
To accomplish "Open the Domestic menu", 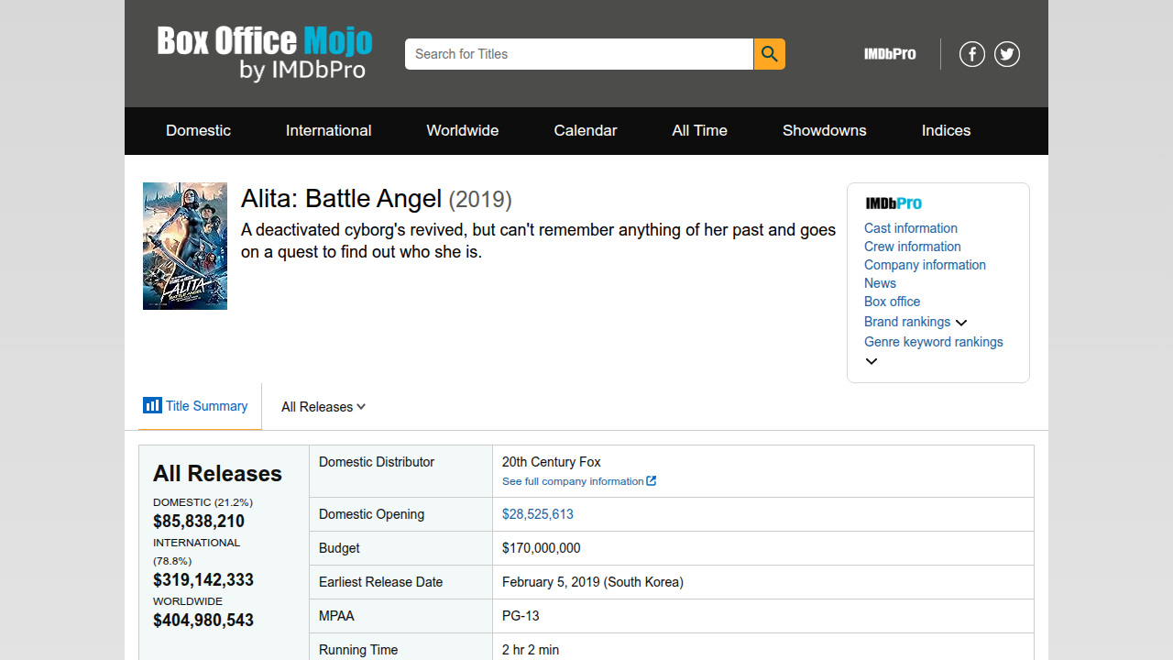I will pos(198,130).
